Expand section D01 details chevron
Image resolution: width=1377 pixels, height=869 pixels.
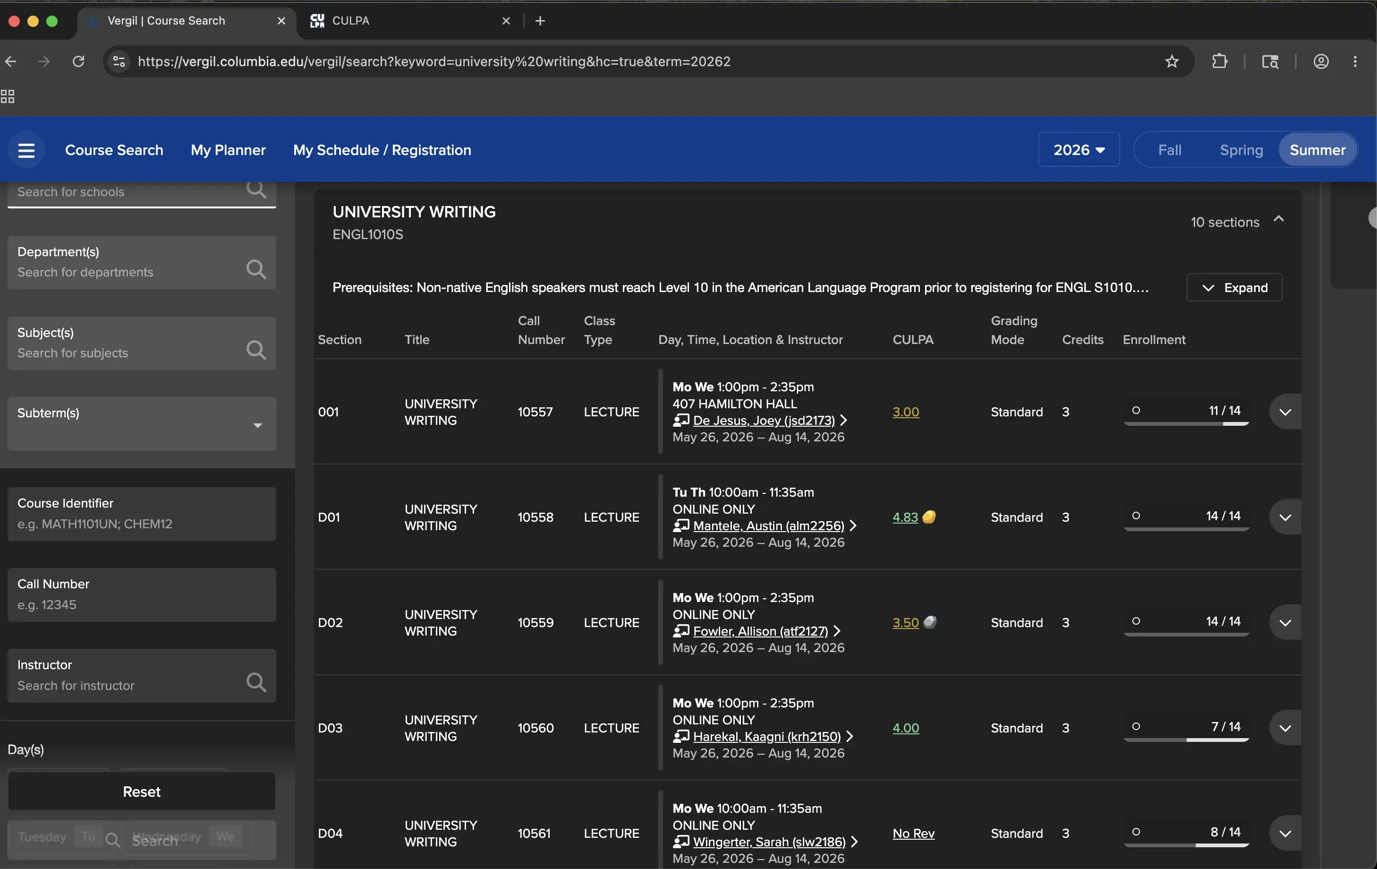coord(1285,517)
